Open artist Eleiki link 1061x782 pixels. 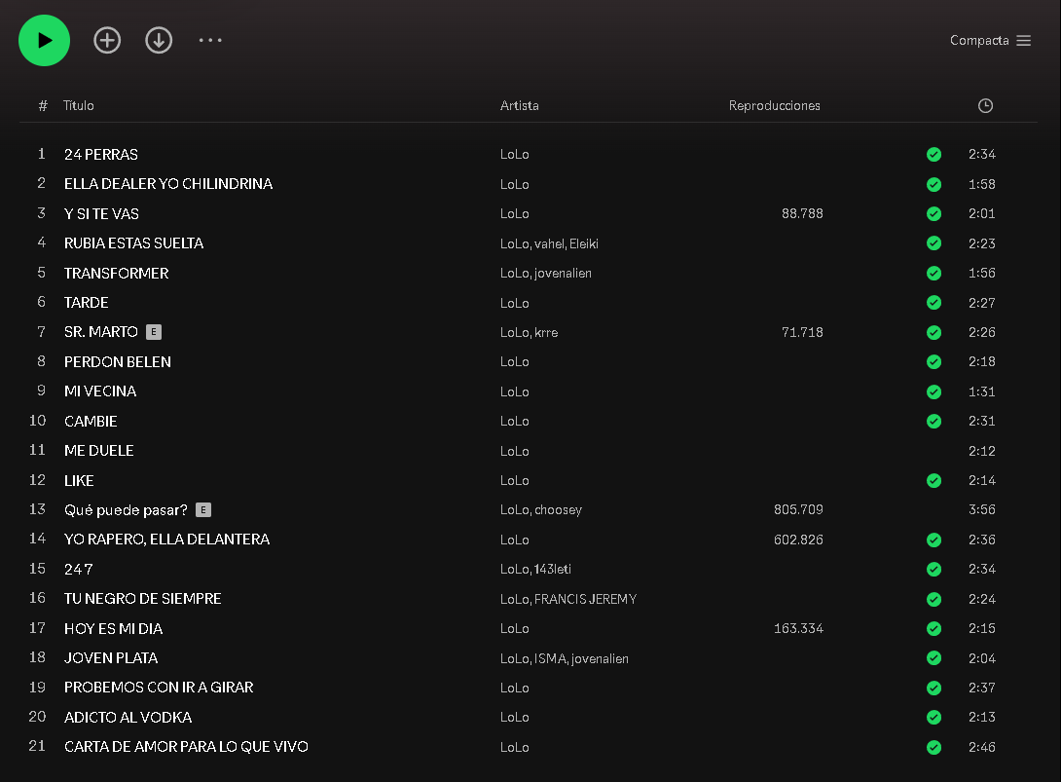(584, 243)
